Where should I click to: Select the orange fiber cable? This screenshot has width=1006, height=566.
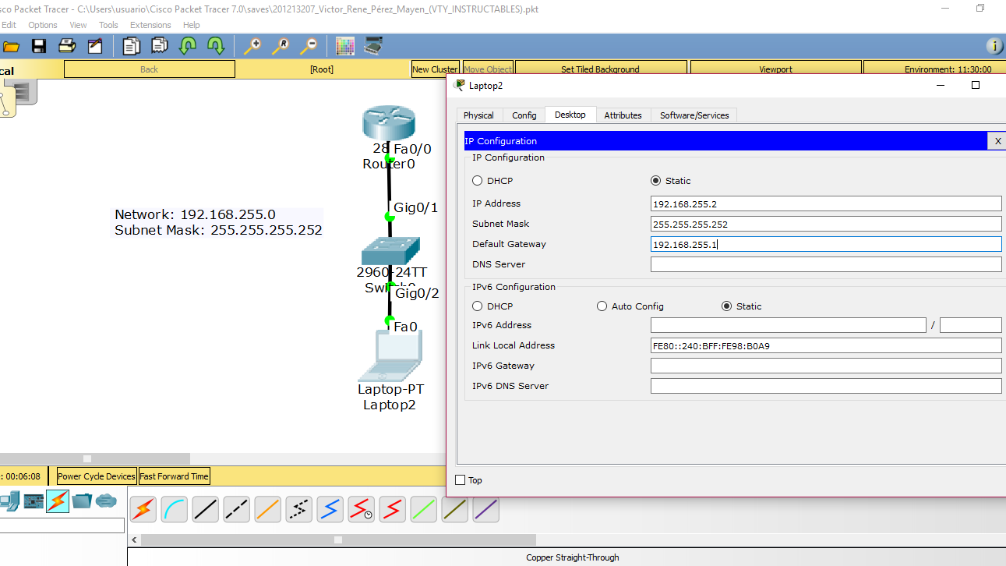coord(268,509)
